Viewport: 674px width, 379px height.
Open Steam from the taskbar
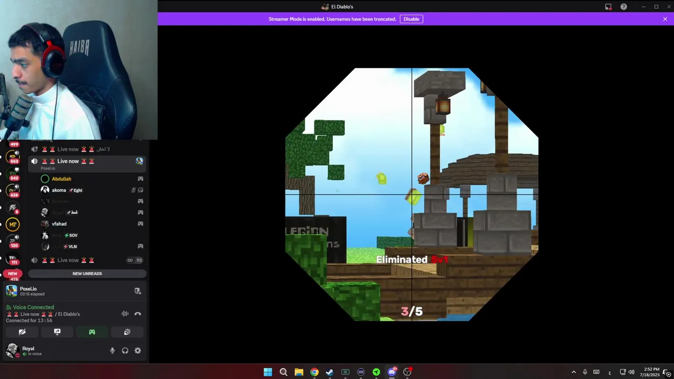coord(330,372)
